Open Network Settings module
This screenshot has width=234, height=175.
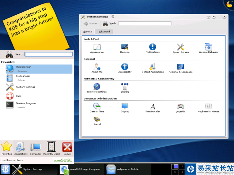pos(97,87)
